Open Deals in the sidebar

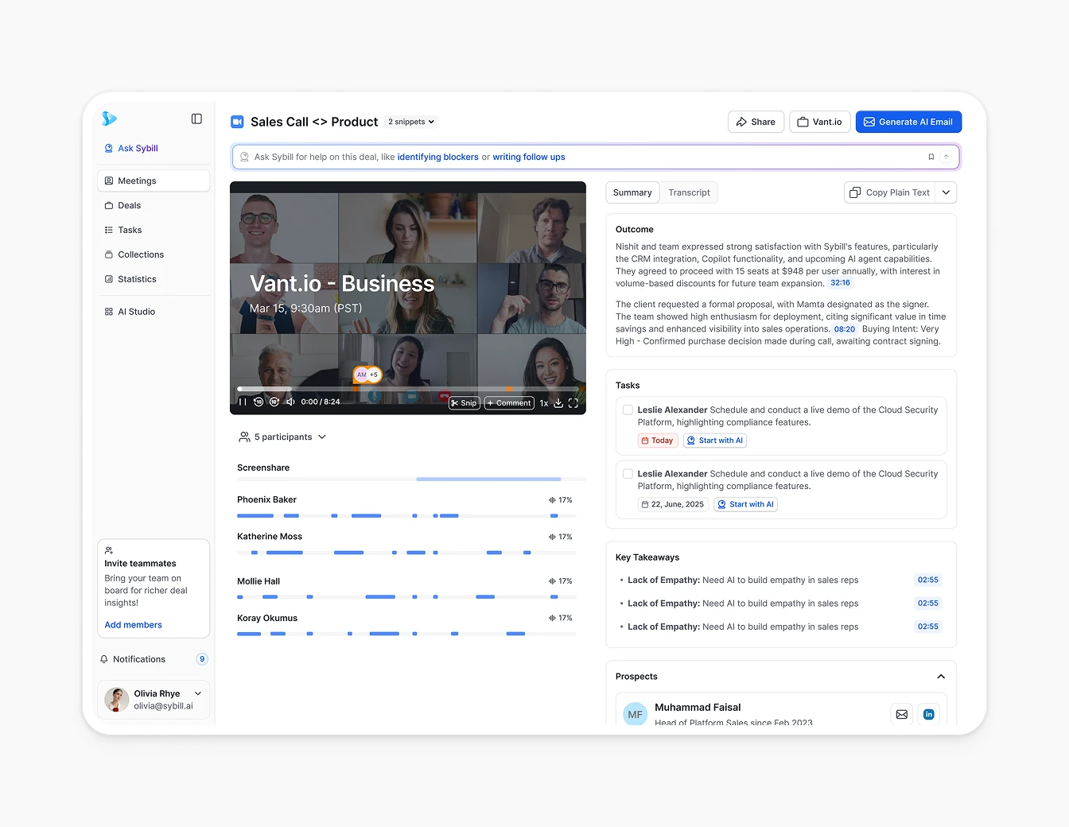point(129,205)
